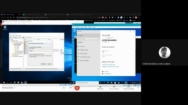Click Cortana circle icon on Windows 10 taskbar
Screen dimensions: 188x105
click(100, 83)
